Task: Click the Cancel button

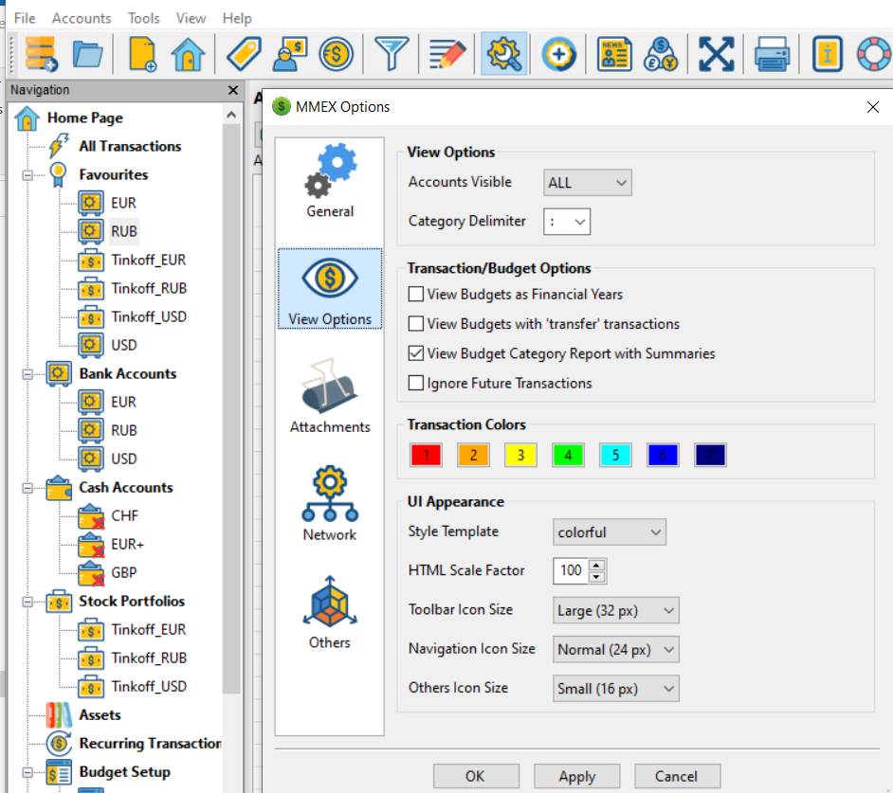Action: click(x=677, y=777)
